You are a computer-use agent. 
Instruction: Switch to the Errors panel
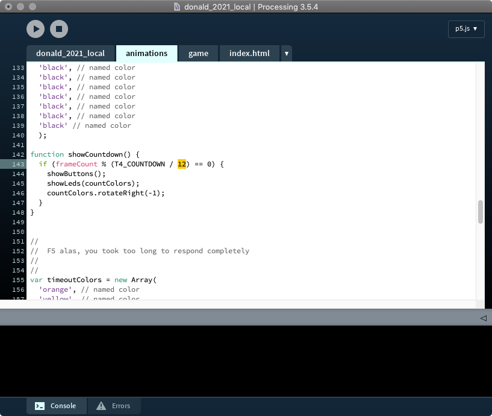click(x=114, y=406)
